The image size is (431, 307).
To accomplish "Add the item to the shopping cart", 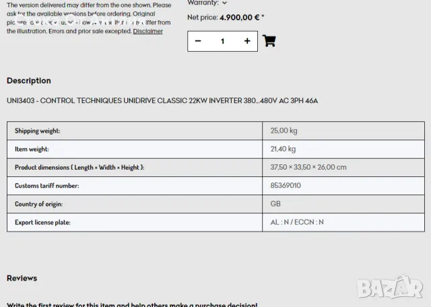I will [269, 41].
